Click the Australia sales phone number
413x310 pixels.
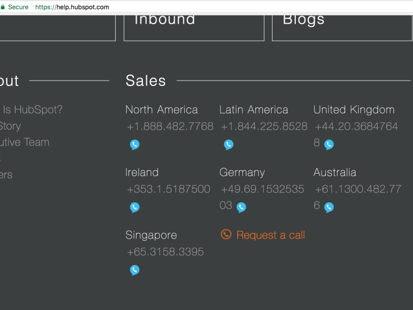(358, 190)
